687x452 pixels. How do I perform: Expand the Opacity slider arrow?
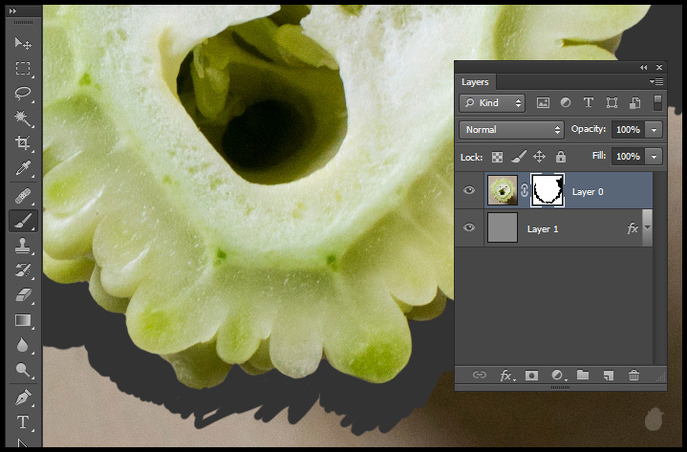pos(654,129)
